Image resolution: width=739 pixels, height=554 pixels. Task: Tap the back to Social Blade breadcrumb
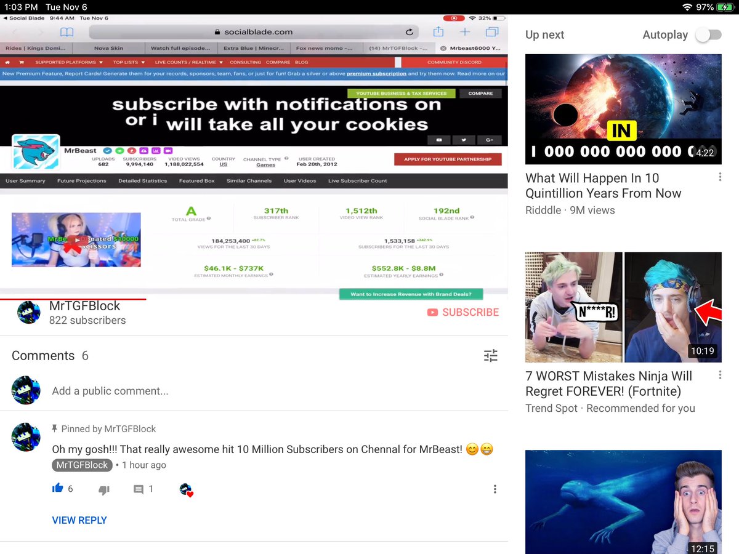[23, 18]
